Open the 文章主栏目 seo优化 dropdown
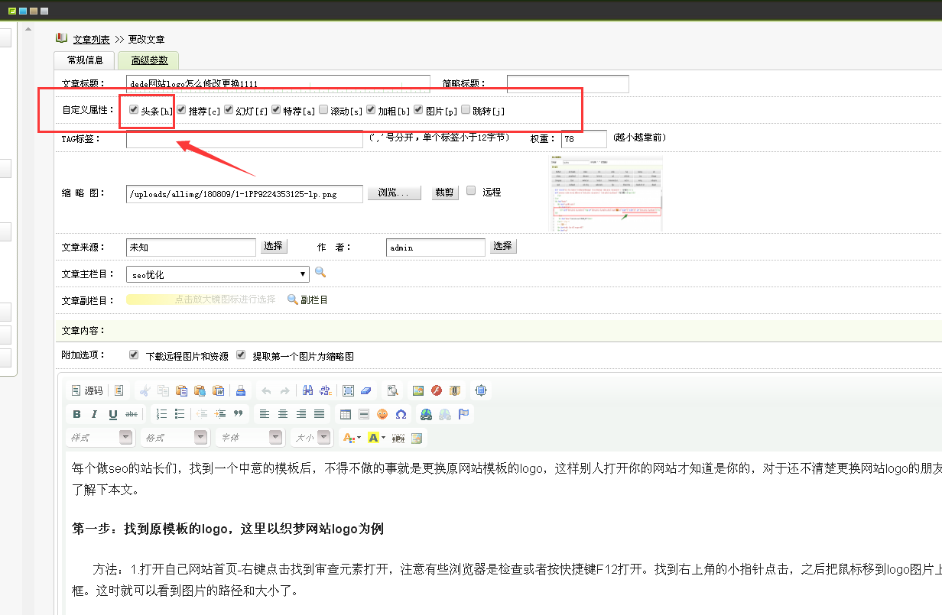The height and width of the screenshot is (615, 942). tap(217, 274)
